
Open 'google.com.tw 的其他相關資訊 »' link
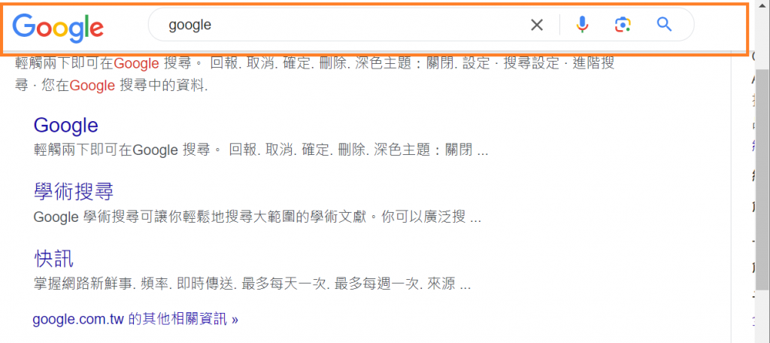(x=135, y=320)
